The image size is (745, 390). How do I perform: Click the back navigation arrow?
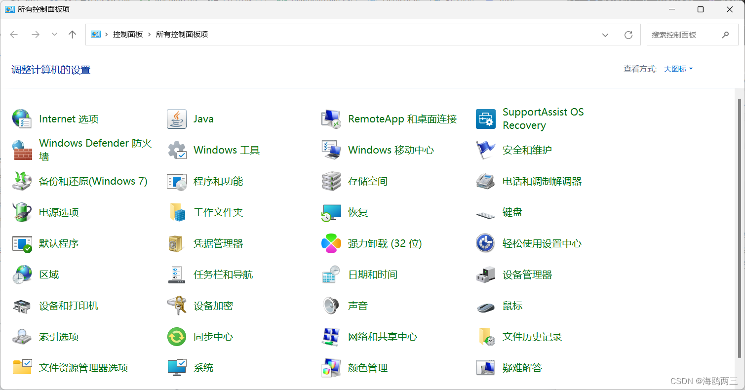coord(13,35)
